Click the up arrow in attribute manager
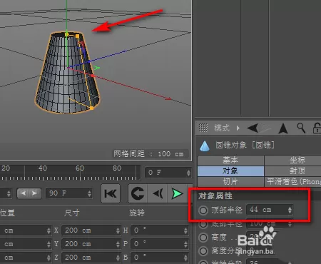This screenshot has width=321, height=264. [283, 128]
